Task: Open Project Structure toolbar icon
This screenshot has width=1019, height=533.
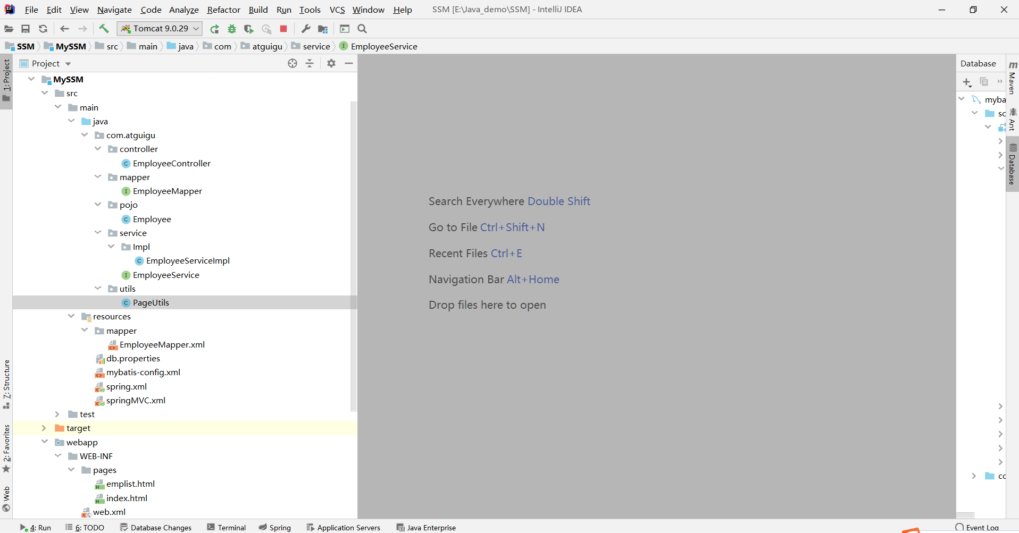Action: (323, 29)
